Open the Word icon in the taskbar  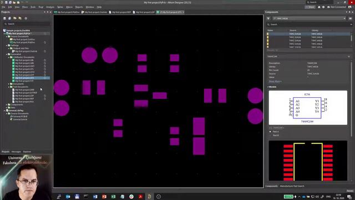coord(95,197)
